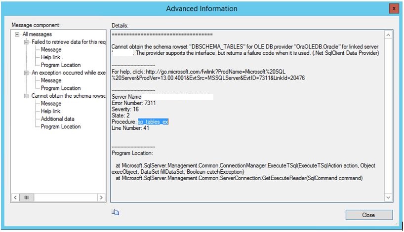
Task: Click the highlighted sp_tables_ex procedure text
Action: tap(153, 122)
